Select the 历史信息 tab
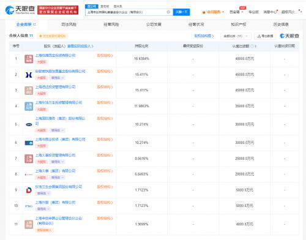This screenshot has width=306, height=240. (281, 24)
